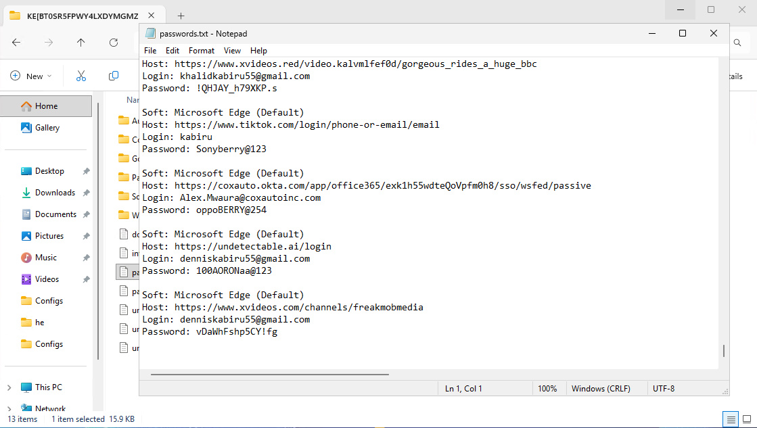757x428 pixels.
Task: Open the Downloads quick access folder
Action: (x=55, y=193)
